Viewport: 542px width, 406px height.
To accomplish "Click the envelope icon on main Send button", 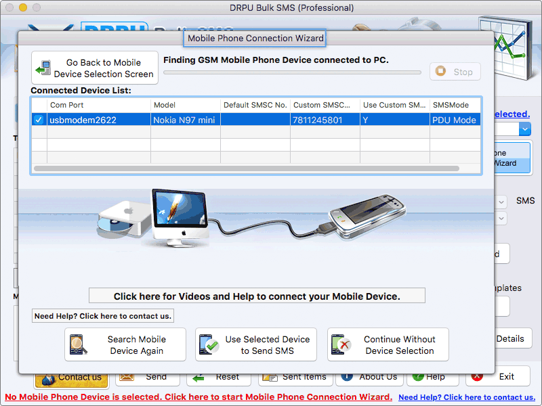I will pyautogui.click(x=127, y=377).
